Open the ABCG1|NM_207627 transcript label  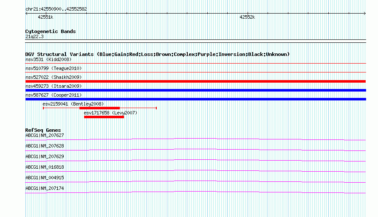click(x=45, y=136)
